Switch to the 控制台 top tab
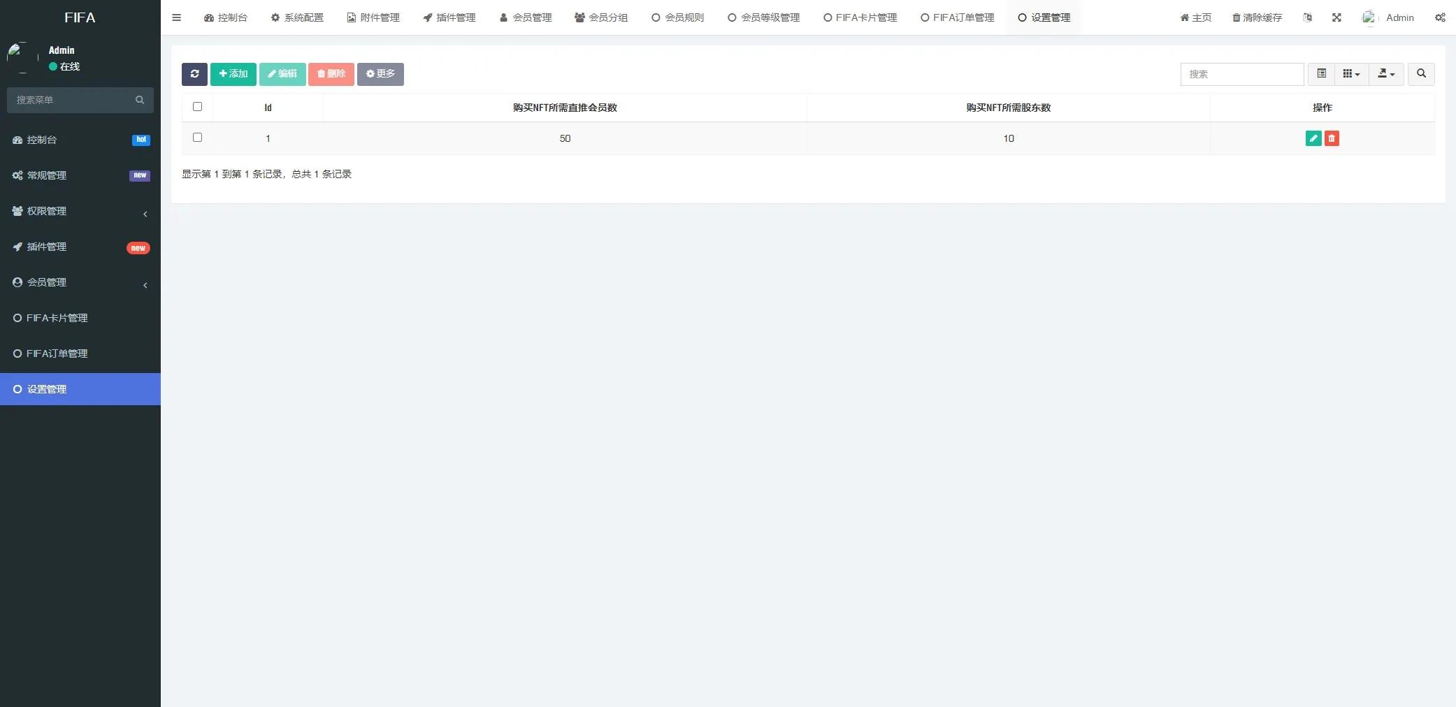Image resolution: width=1456 pixels, height=707 pixels. (225, 17)
